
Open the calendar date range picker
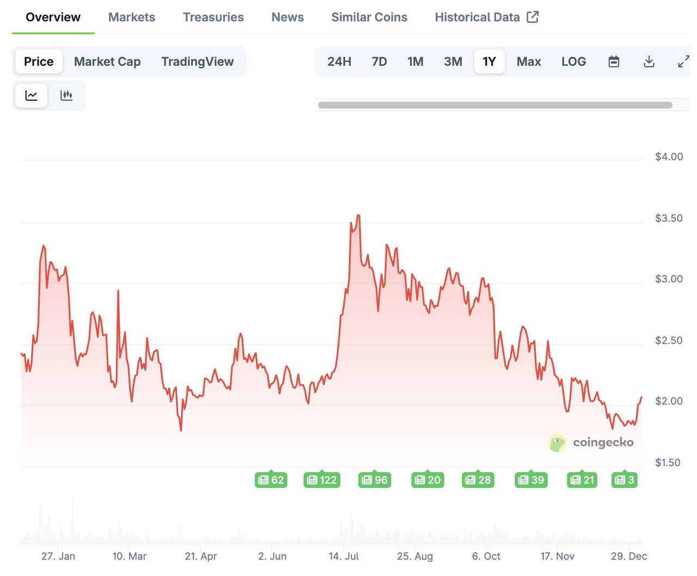click(x=614, y=61)
